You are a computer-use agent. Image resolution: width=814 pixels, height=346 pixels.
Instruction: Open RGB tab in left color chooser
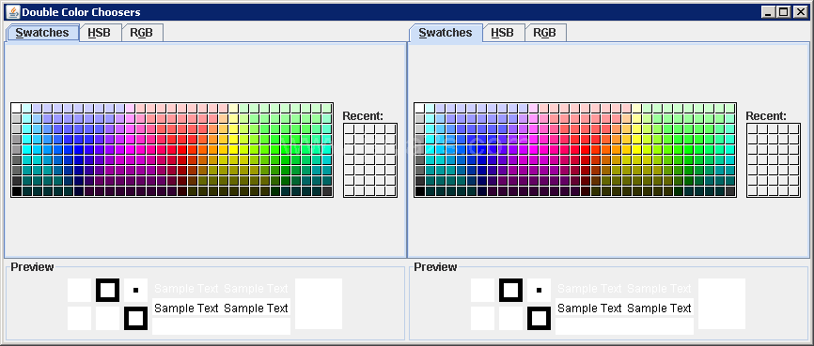(142, 33)
